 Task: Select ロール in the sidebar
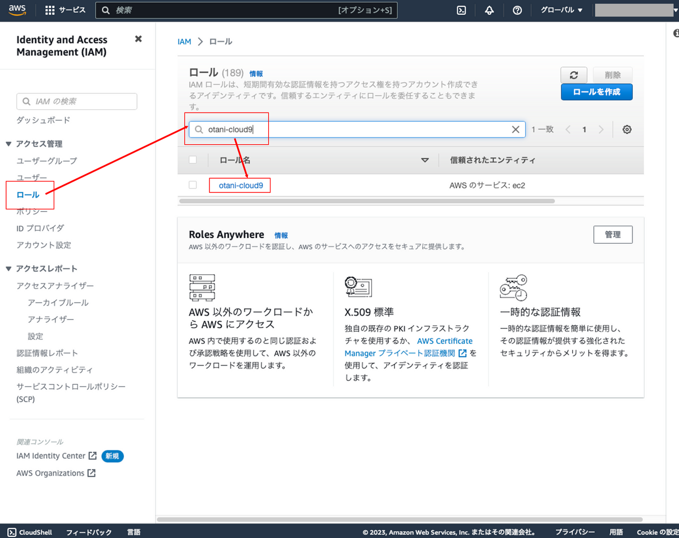[28, 195]
